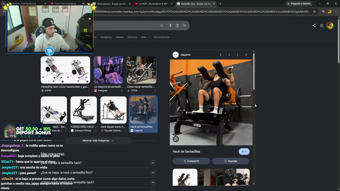
Task: Click the Compartir button
Action: (x=191, y=161)
